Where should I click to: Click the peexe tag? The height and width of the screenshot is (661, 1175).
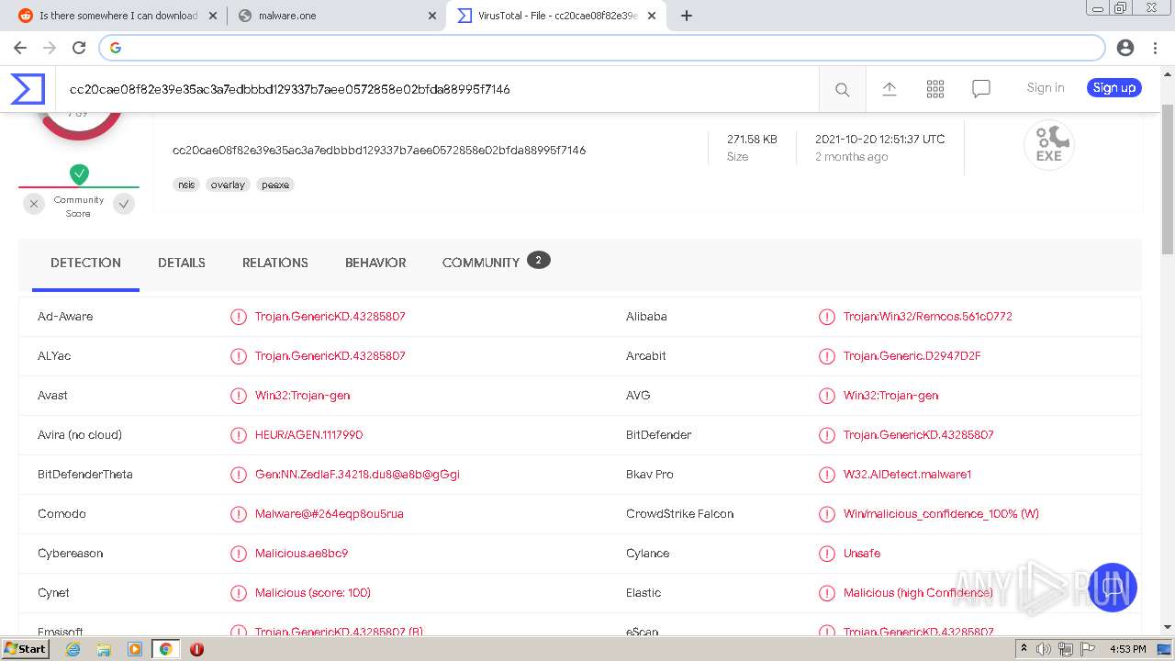[x=275, y=185]
